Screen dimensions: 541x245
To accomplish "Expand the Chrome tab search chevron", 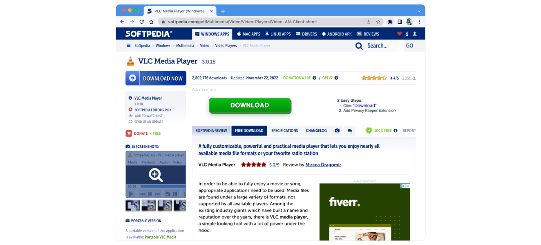I will [419, 11].
